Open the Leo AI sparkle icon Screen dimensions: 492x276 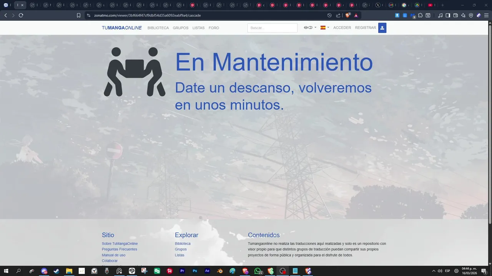(x=463, y=15)
